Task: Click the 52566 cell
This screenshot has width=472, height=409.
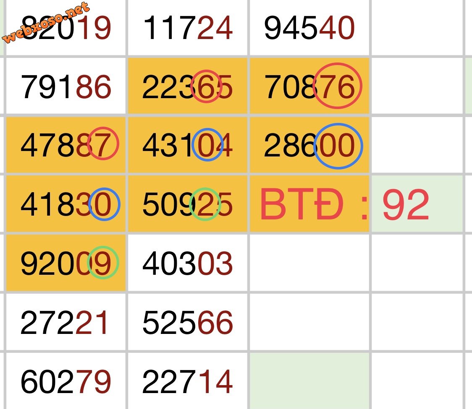Action: click(188, 323)
